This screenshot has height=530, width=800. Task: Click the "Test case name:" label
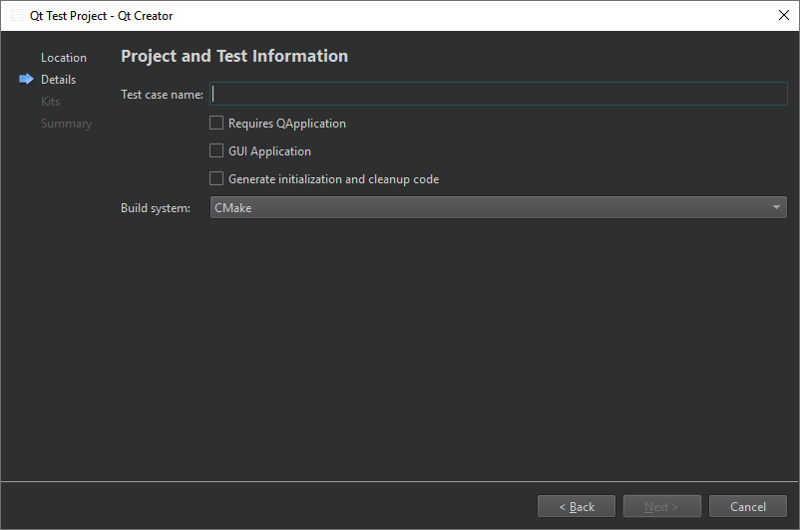point(162,95)
